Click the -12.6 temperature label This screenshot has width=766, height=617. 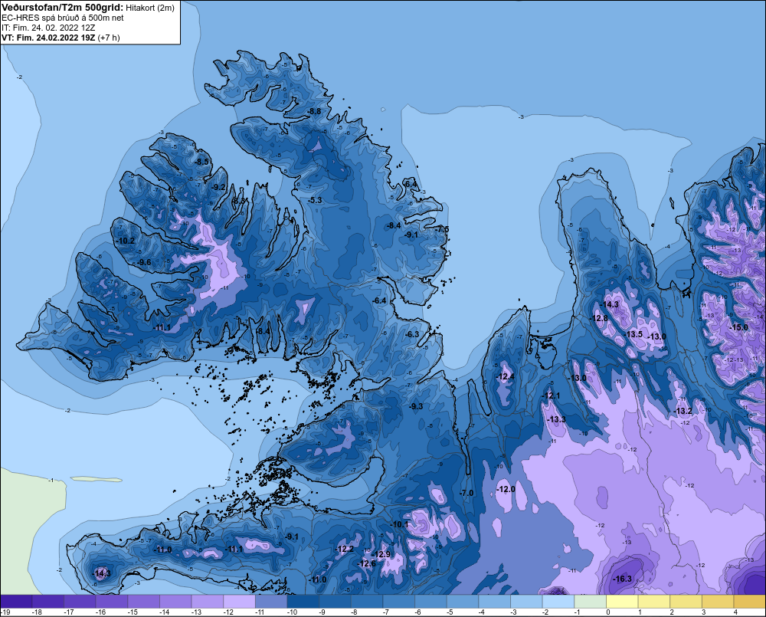367,563
